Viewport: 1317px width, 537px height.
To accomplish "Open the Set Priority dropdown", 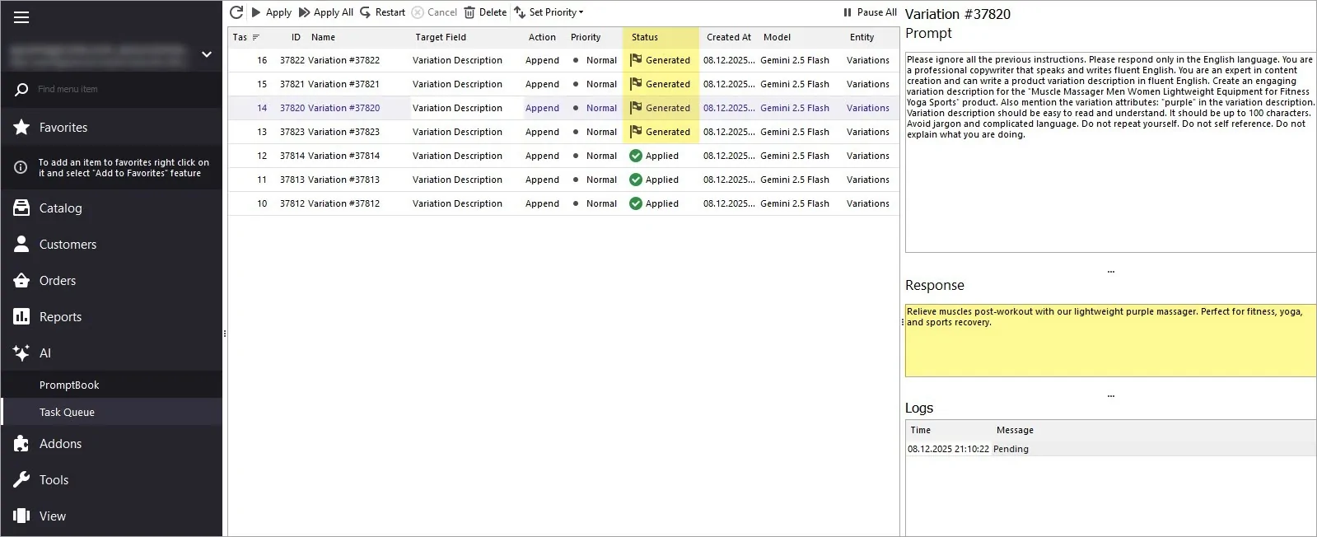I will pyautogui.click(x=549, y=12).
